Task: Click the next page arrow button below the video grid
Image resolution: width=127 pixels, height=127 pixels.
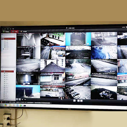Action: coord(81,101)
